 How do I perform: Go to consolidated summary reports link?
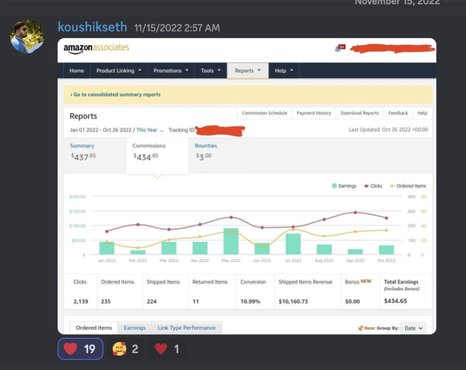point(115,95)
